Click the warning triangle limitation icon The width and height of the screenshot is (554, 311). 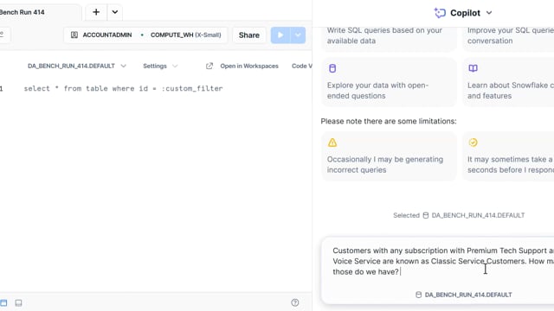332,143
